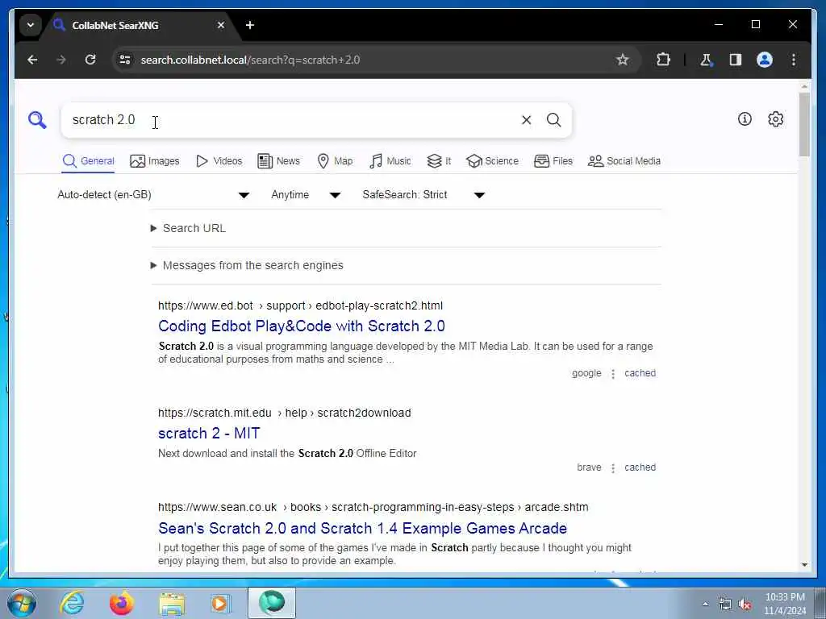The height and width of the screenshot is (619, 826).
Task: Open the tab search dropdown arrow
Action: (31, 25)
